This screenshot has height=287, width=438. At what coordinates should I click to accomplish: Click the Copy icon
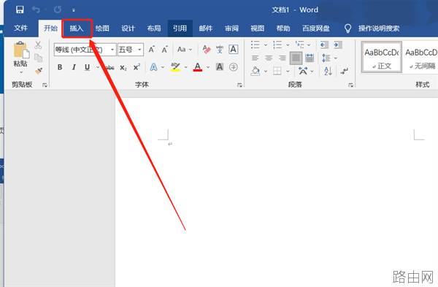click(38, 58)
